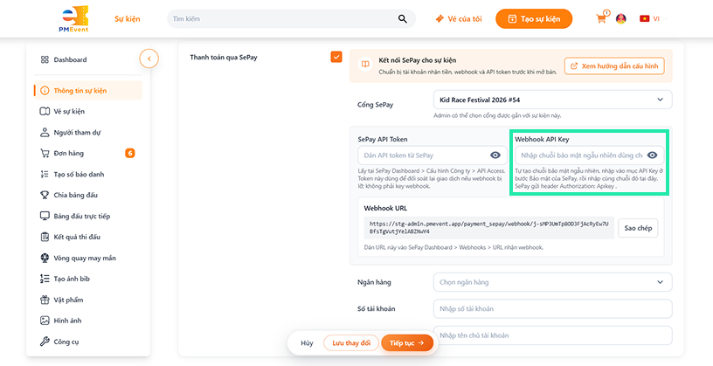Click the Tiếp tục button
The height and width of the screenshot is (366, 713).
pos(407,342)
